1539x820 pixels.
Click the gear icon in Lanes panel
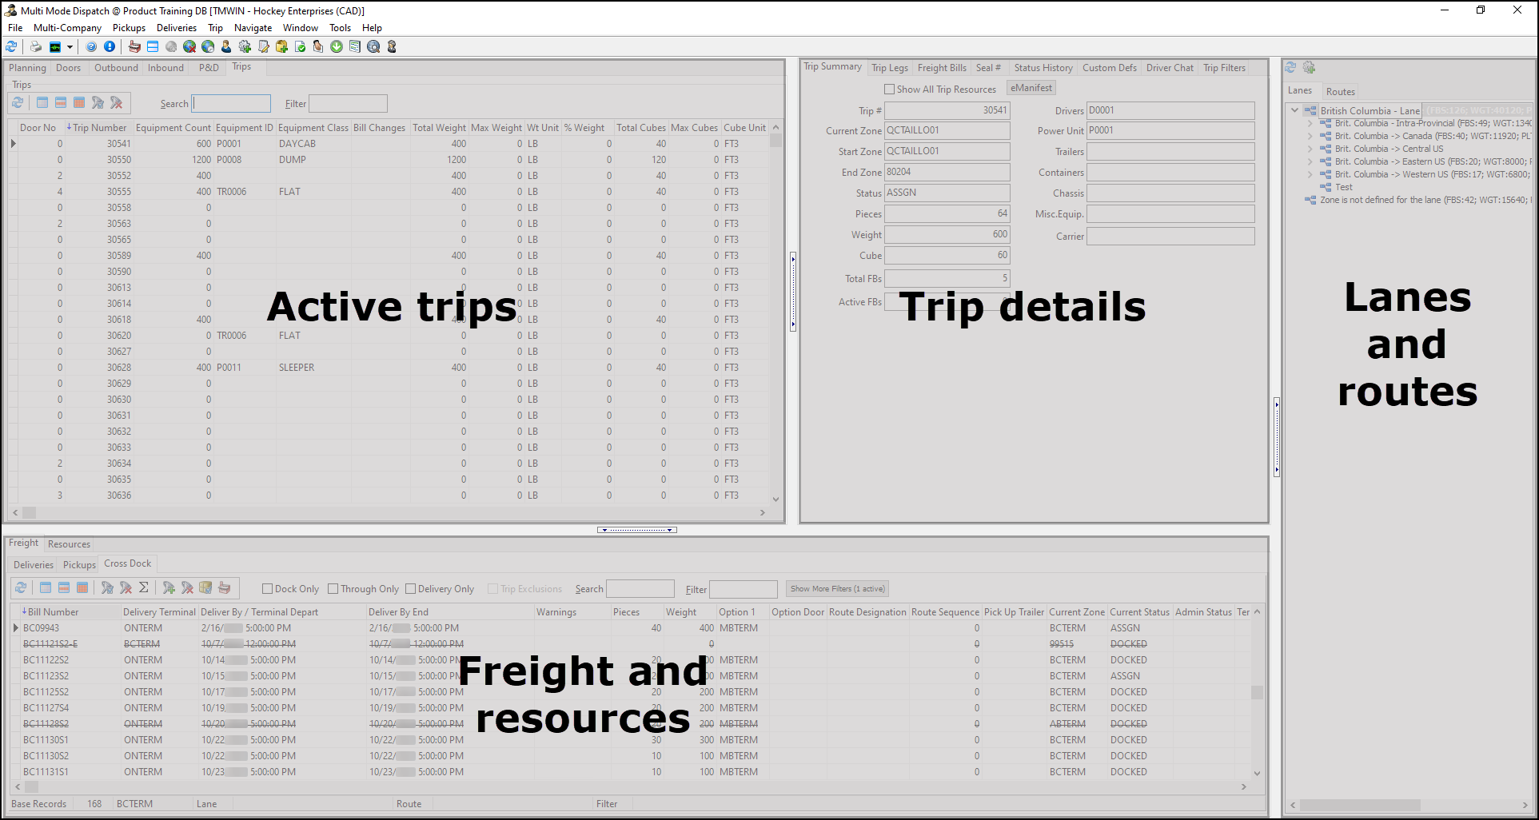(x=1309, y=68)
